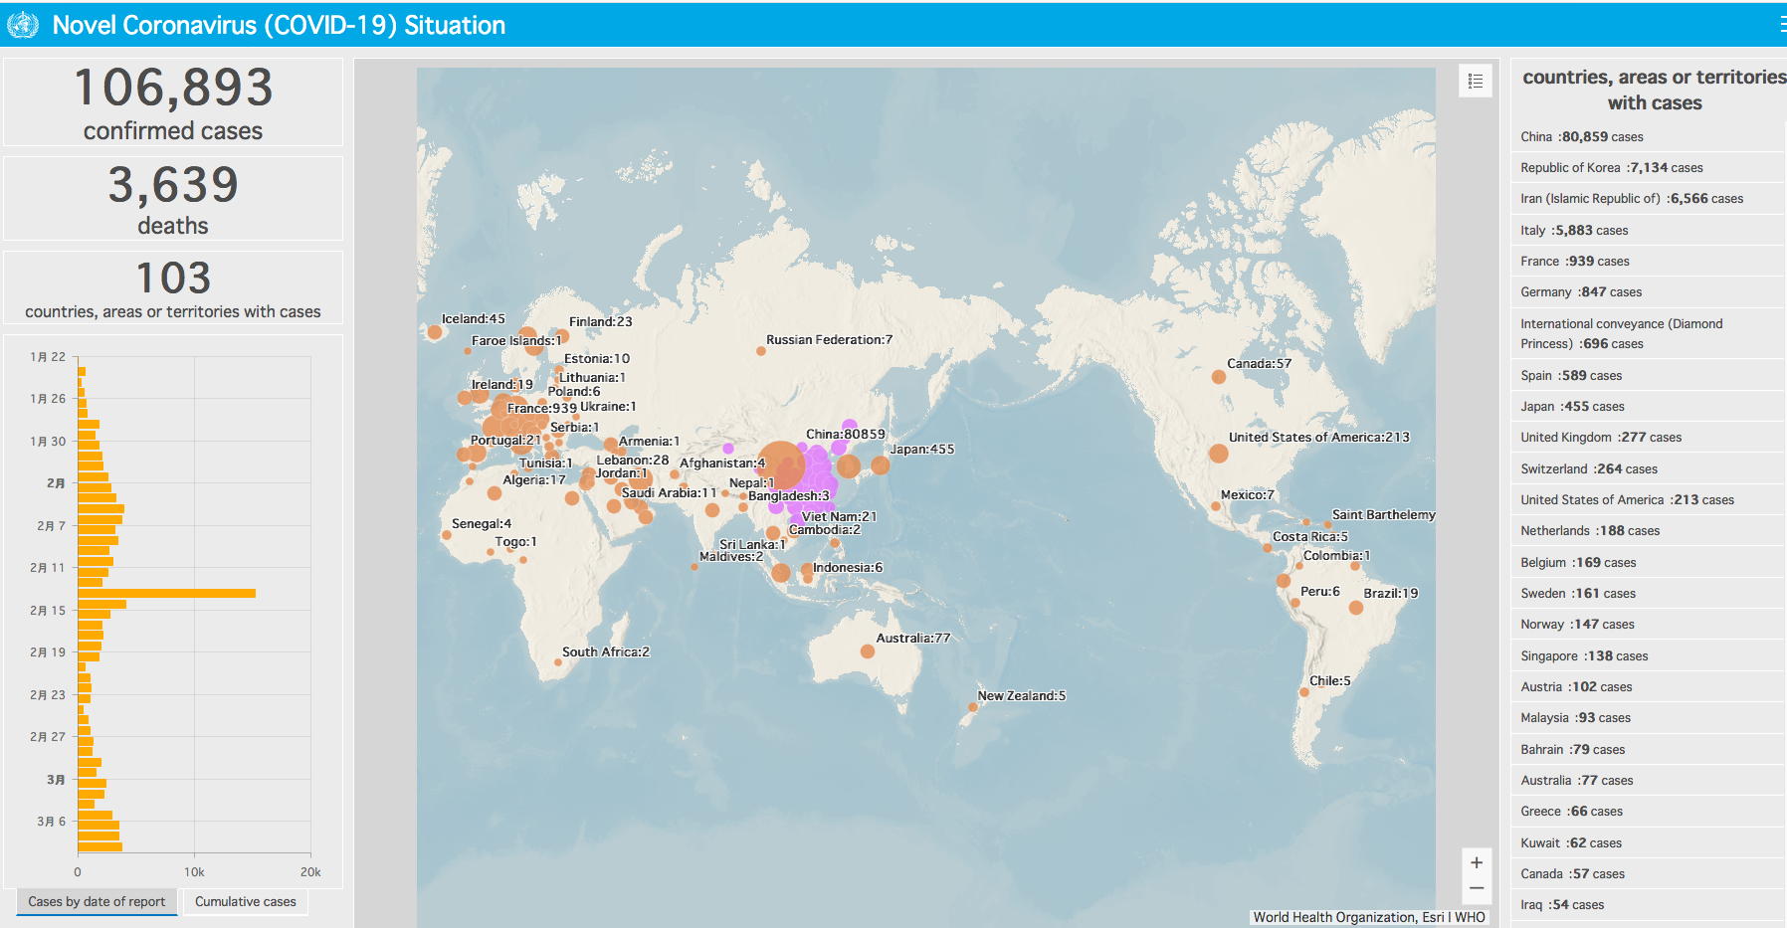Select Japan 455 cases in the list
This screenshot has width=1787, height=928.
pos(1648,407)
